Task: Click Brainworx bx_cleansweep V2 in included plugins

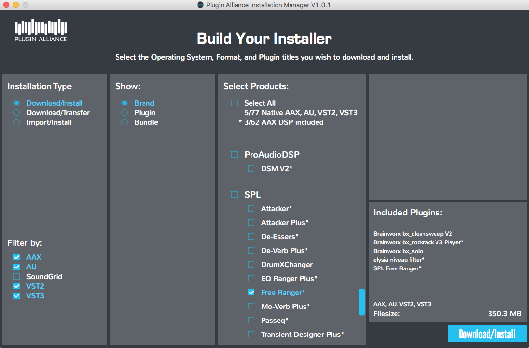Action: click(412, 234)
